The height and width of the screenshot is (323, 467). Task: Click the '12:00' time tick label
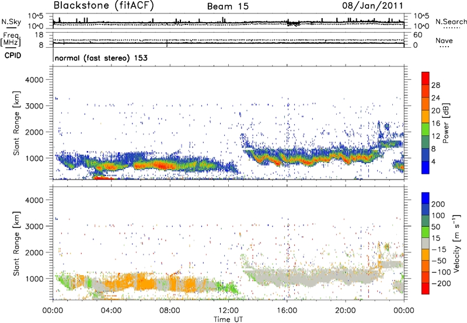pyautogui.click(x=228, y=311)
